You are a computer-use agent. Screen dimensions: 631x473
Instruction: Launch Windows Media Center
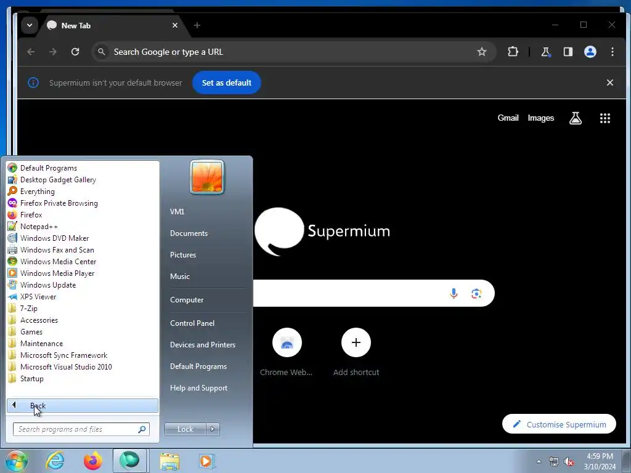pyautogui.click(x=83, y=261)
